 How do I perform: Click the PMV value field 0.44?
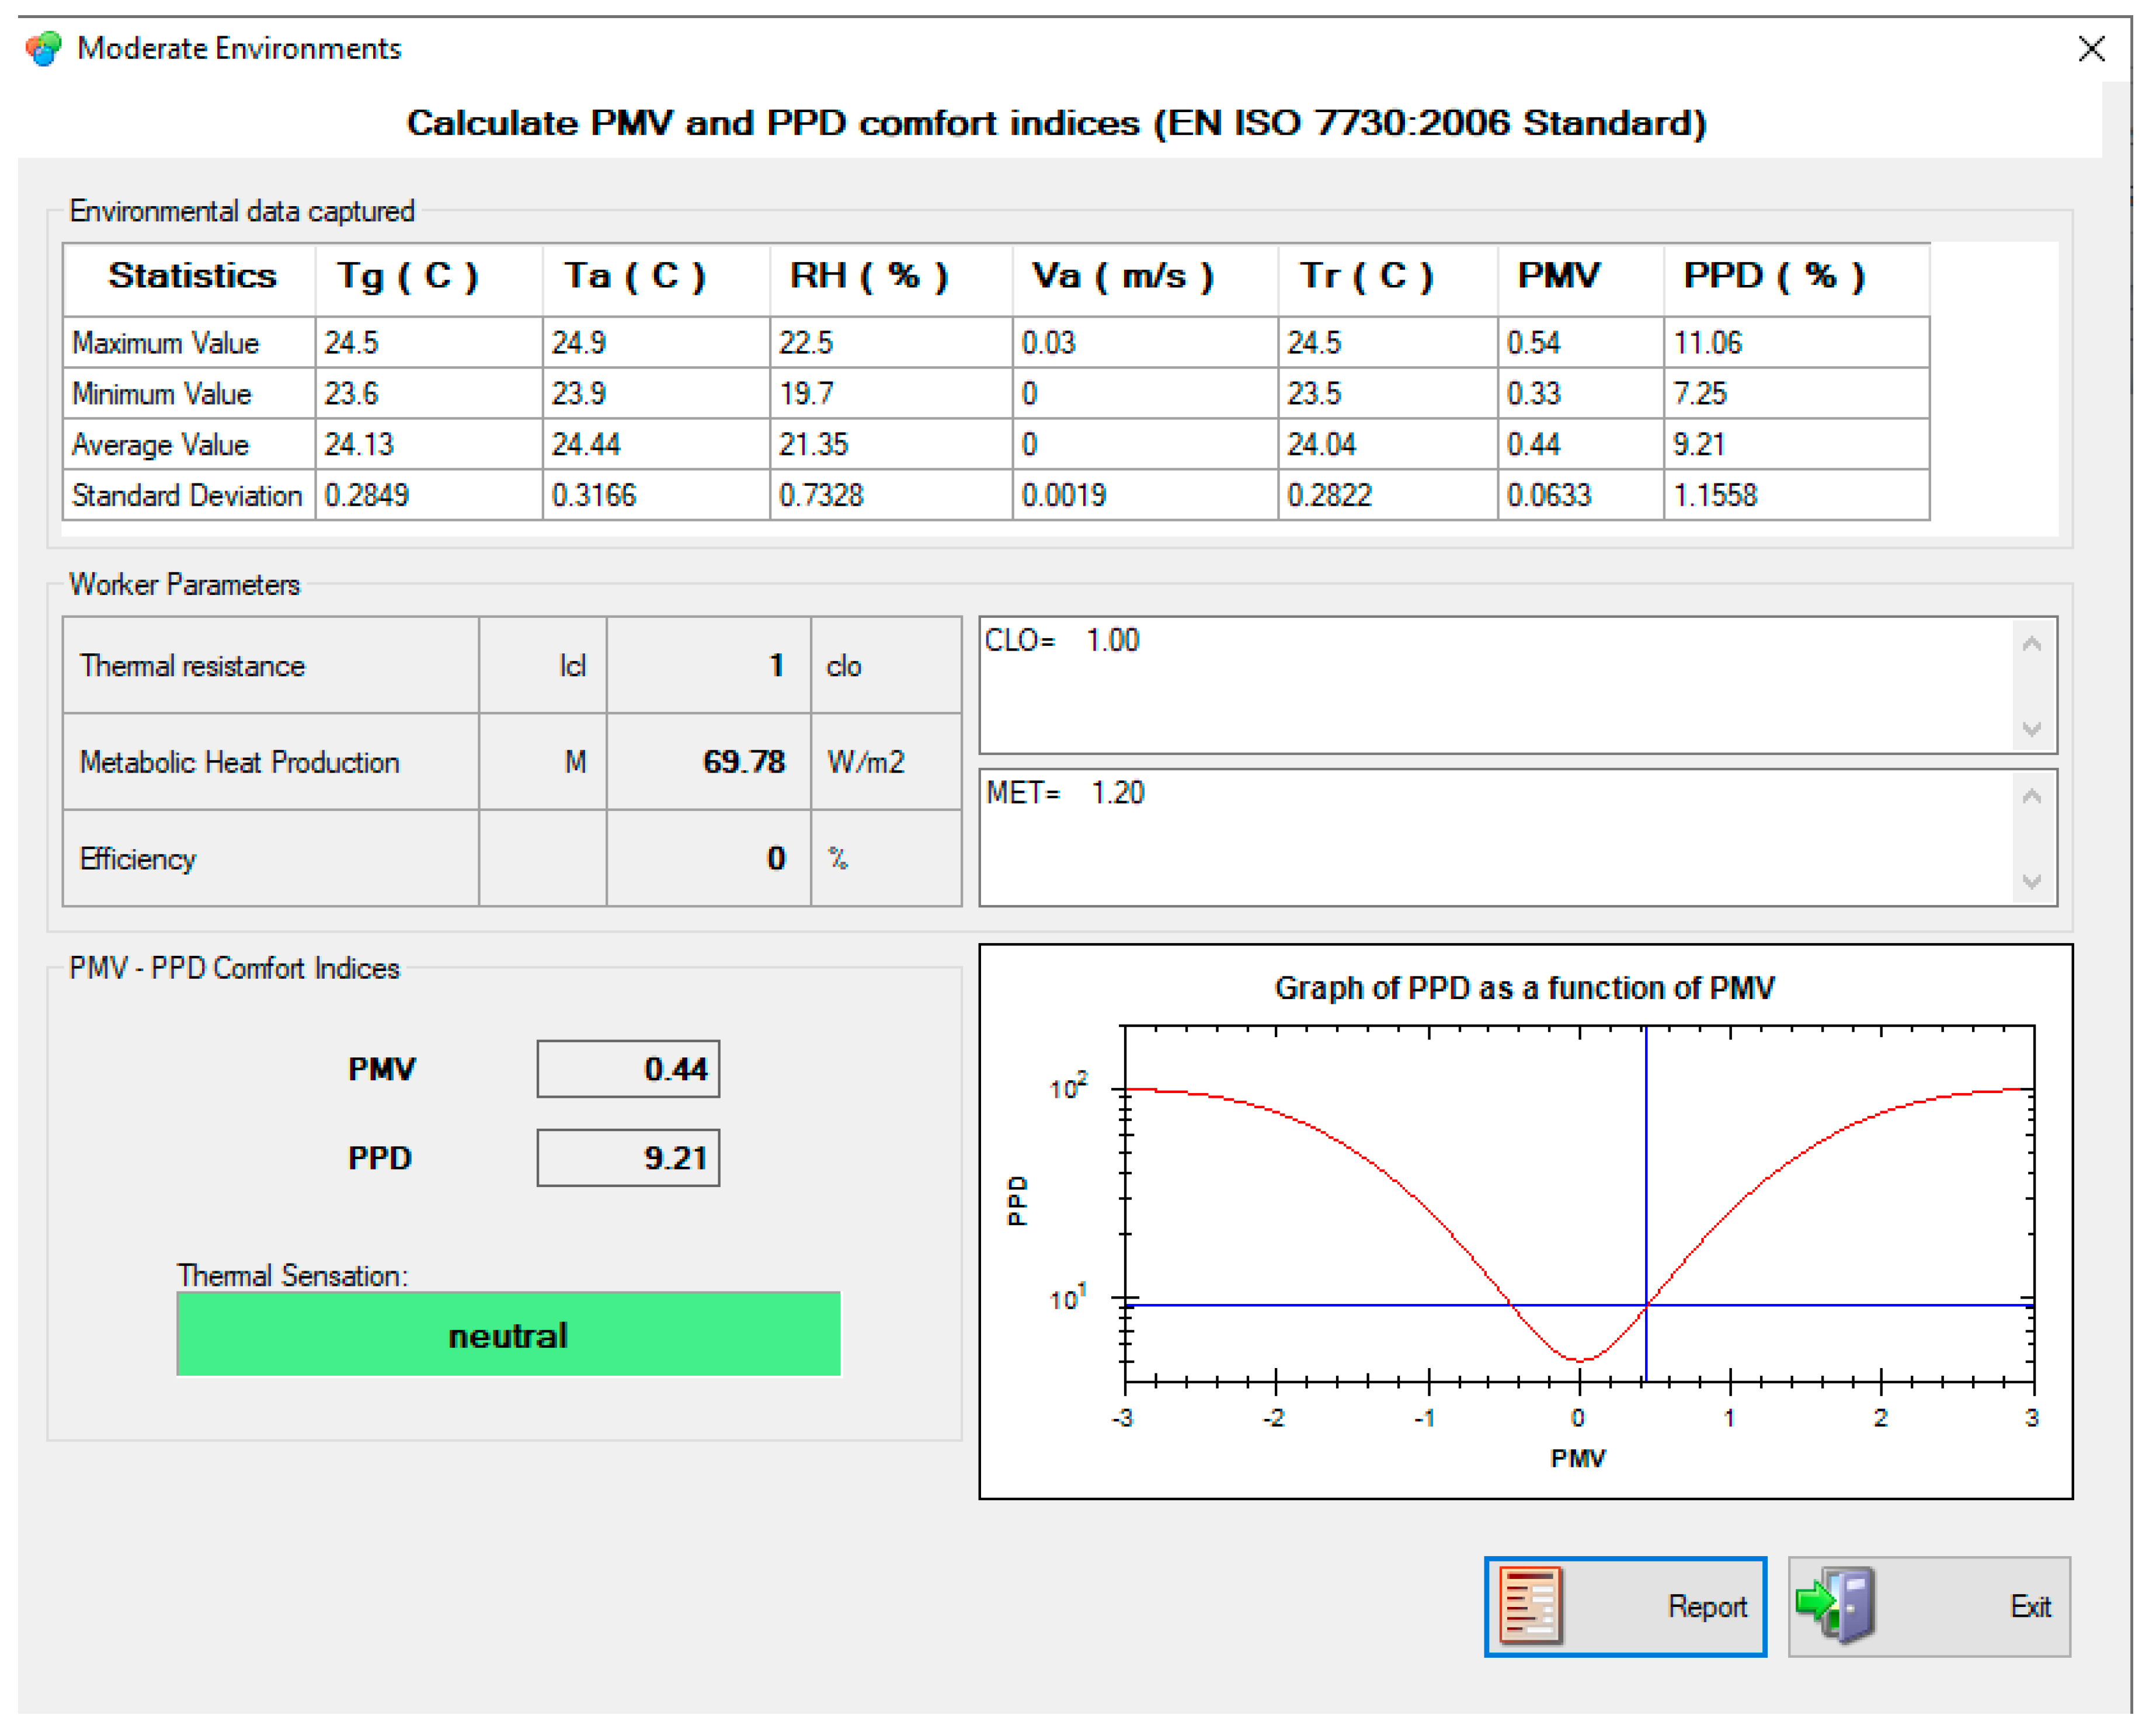click(628, 1069)
